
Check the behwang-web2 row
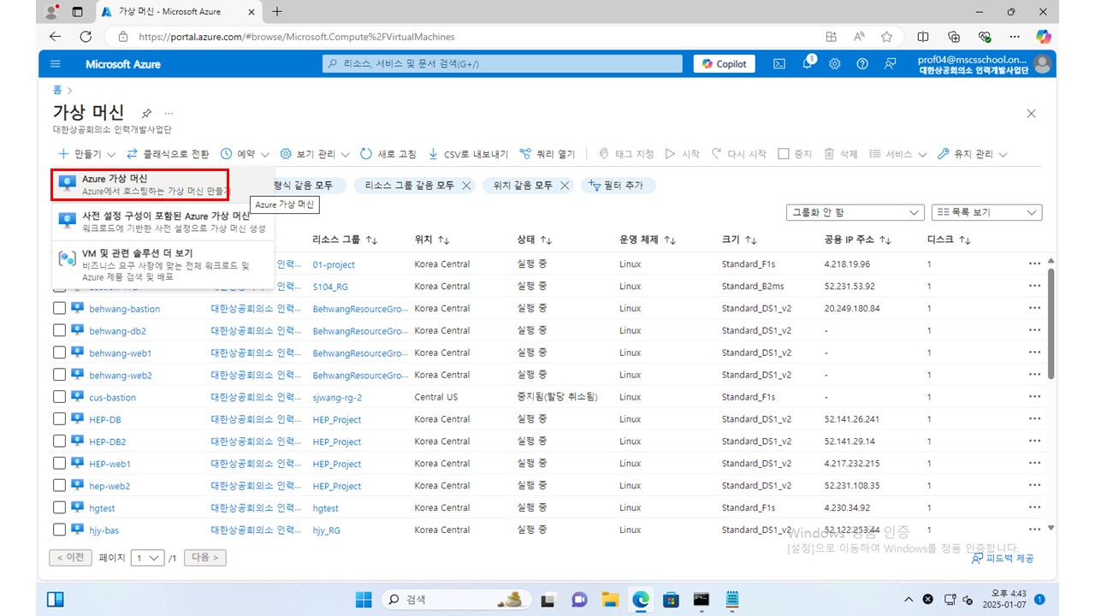click(59, 375)
